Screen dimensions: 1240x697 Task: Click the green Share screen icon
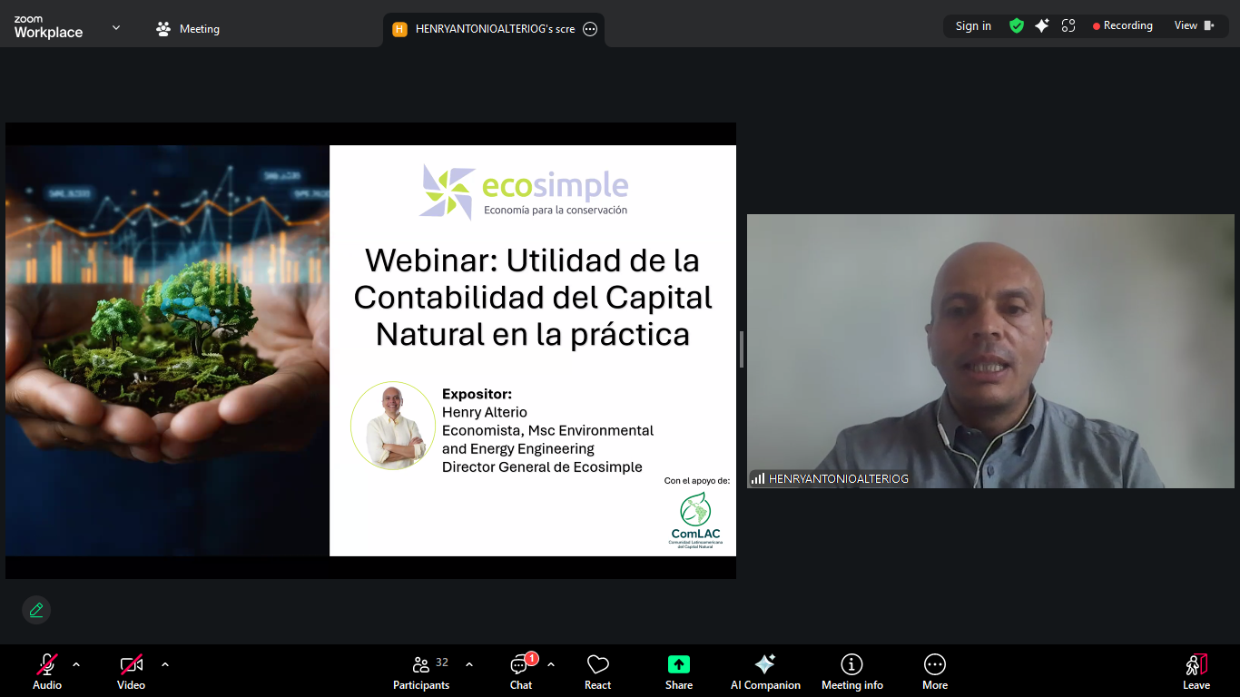(x=678, y=664)
